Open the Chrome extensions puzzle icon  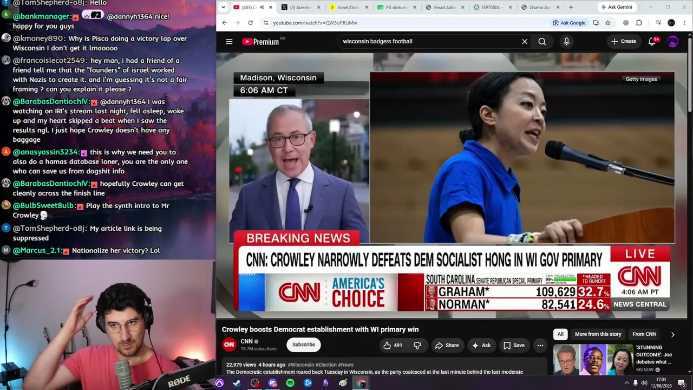point(639,23)
